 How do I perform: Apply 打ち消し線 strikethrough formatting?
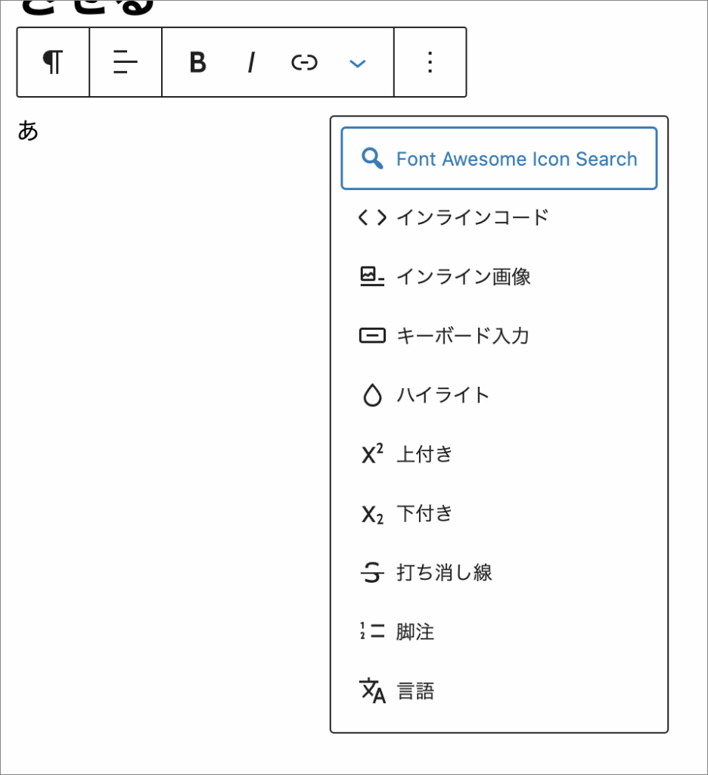coord(444,573)
